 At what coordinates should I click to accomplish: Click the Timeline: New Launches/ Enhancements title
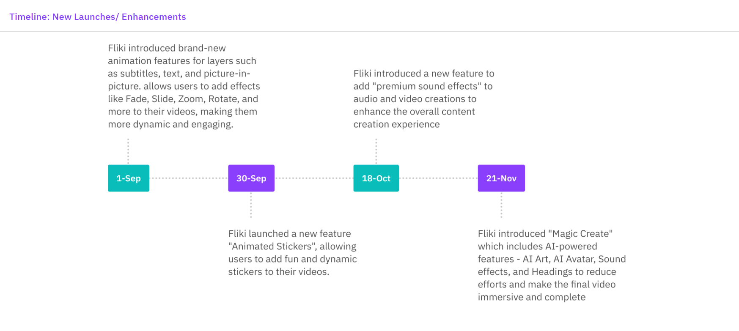[98, 17]
